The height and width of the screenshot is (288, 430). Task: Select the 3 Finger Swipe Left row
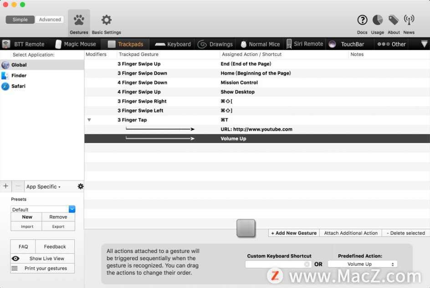click(257, 111)
